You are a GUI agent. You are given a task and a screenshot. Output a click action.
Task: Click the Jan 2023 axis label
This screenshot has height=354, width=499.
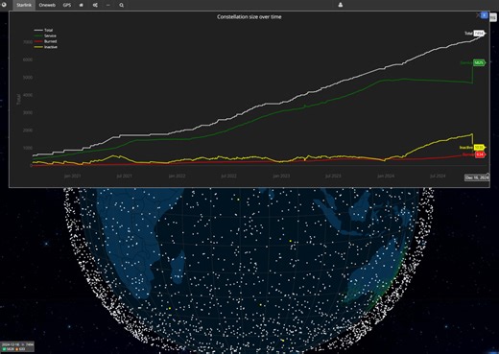(x=281, y=176)
